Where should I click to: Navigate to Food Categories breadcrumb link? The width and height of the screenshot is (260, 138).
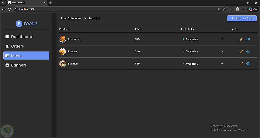click(71, 18)
